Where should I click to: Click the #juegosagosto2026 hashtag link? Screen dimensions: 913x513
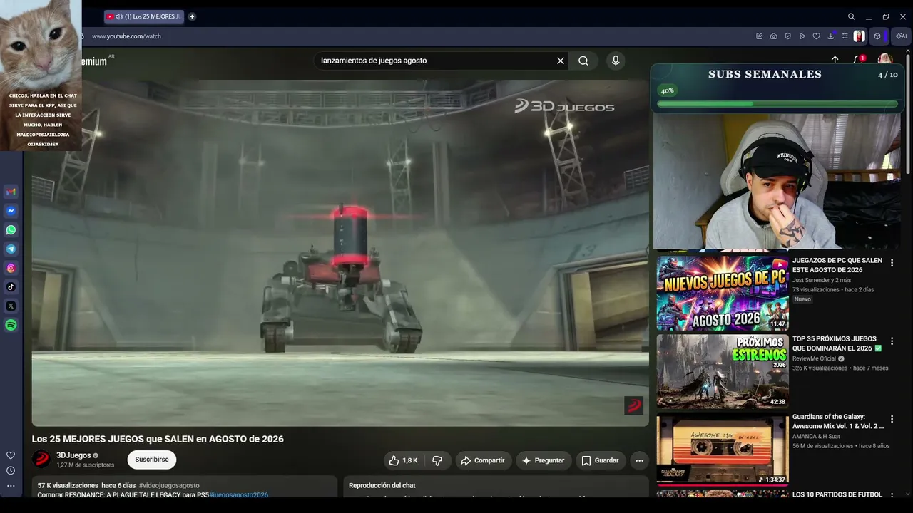(x=238, y=494)
